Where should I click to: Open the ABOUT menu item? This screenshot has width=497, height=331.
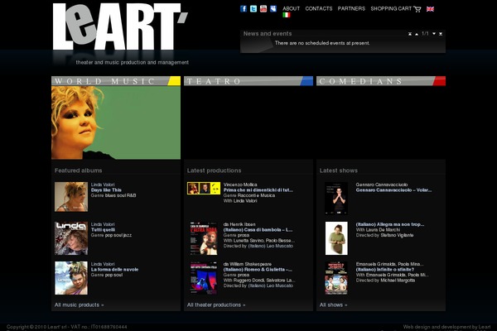pos(292,8)
